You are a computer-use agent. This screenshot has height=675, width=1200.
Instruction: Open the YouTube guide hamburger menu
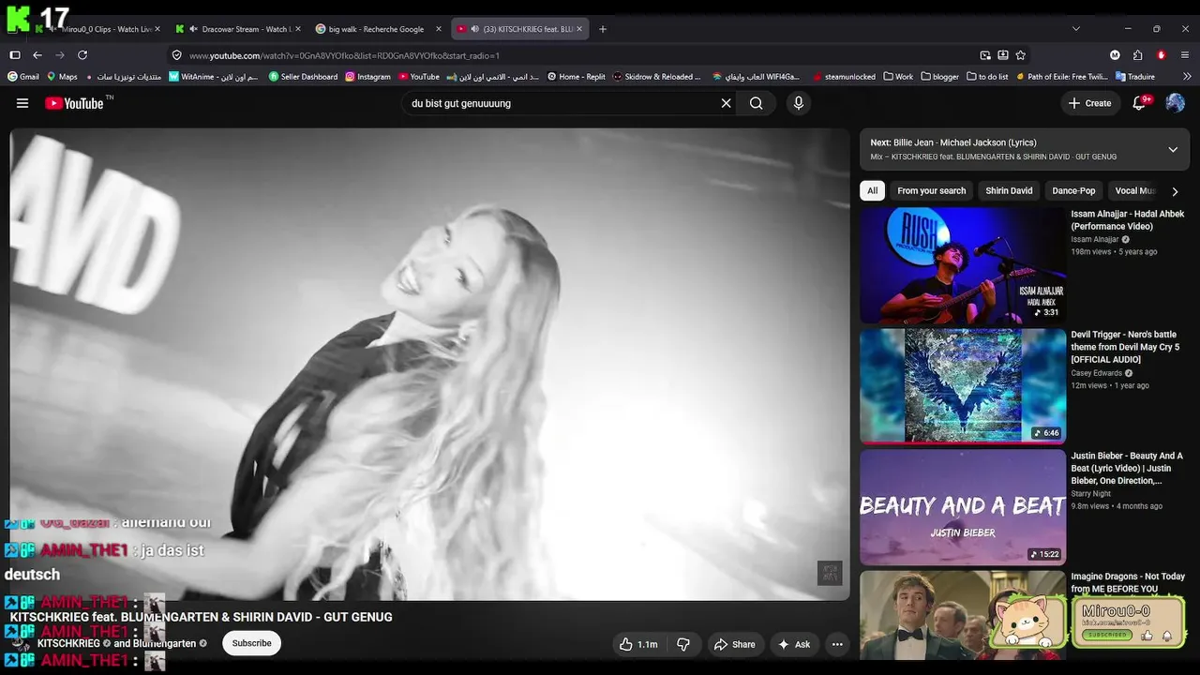[x=22, y=103]
